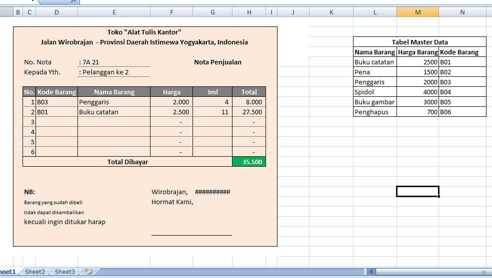Select the 'Toko "Alat Tulis Kantor"' title
Viewport: 492px width, 278px height.
pos(144,32)
